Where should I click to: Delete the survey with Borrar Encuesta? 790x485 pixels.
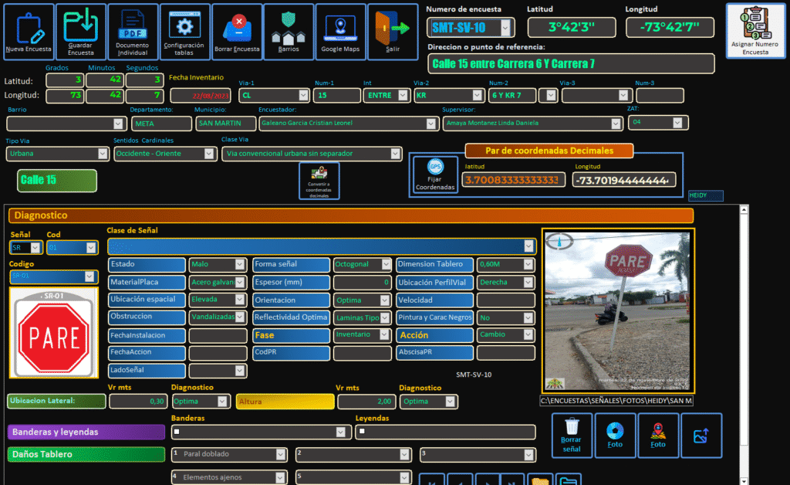(237, 32)
